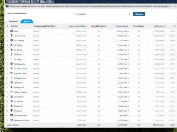
Task: Select the Esteso tab
Action: (x=27, y=21)
